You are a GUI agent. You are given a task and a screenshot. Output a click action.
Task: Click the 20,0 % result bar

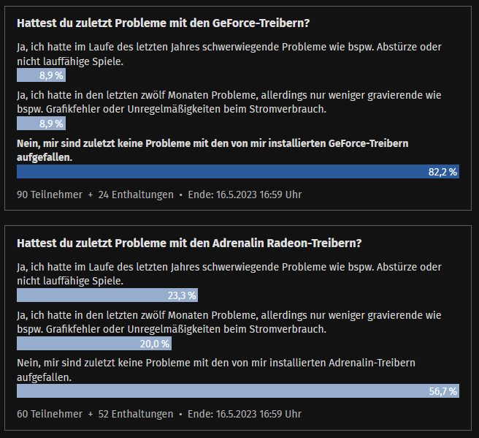tap(94, 344)
